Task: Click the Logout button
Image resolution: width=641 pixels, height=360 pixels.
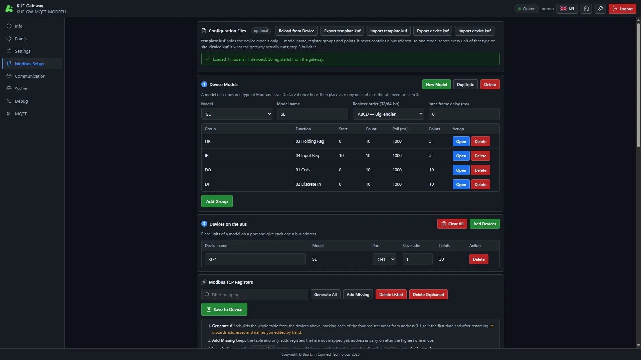Action: (x=622, y=9)
